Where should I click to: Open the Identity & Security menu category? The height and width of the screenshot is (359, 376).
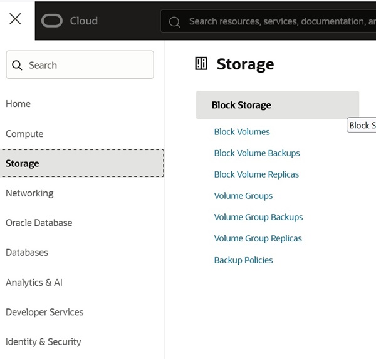(43, 342)
